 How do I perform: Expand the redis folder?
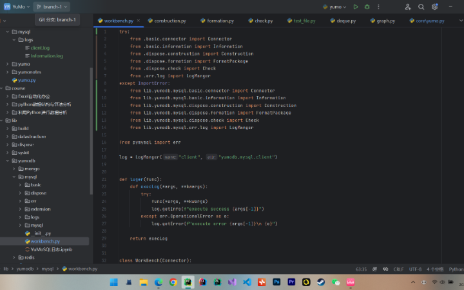(x=14, y=257)
